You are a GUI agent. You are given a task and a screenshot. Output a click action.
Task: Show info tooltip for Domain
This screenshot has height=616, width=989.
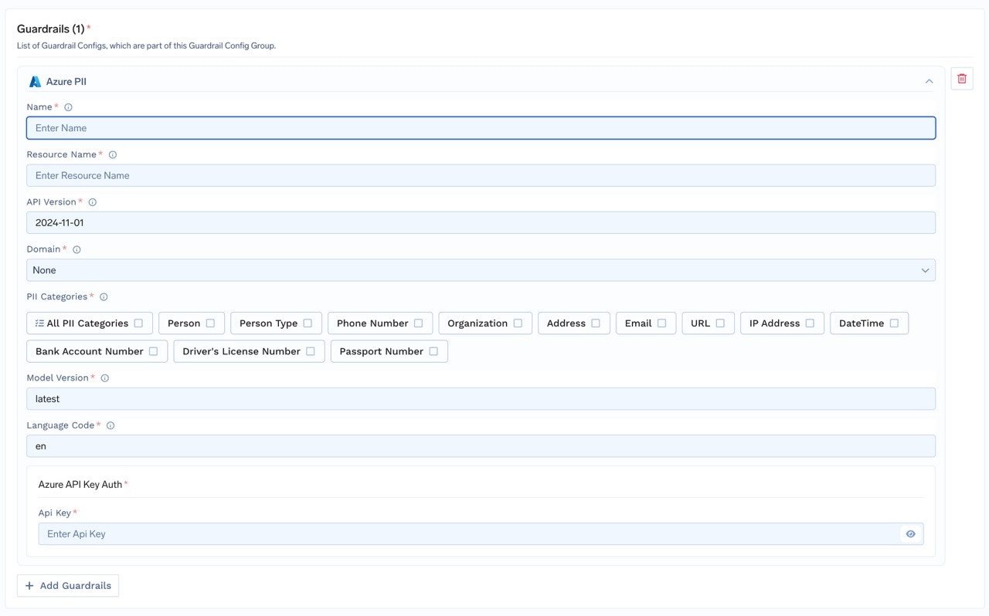click(76, 249)
